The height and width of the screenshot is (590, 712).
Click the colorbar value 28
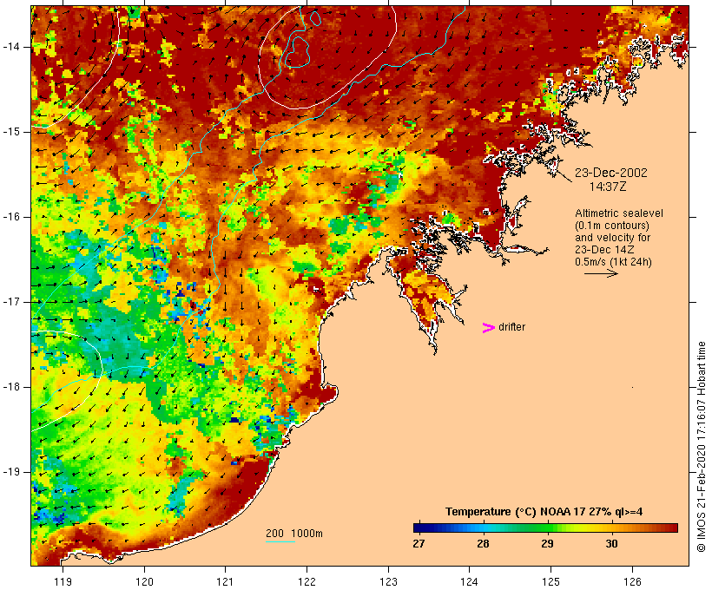(483, 543)
